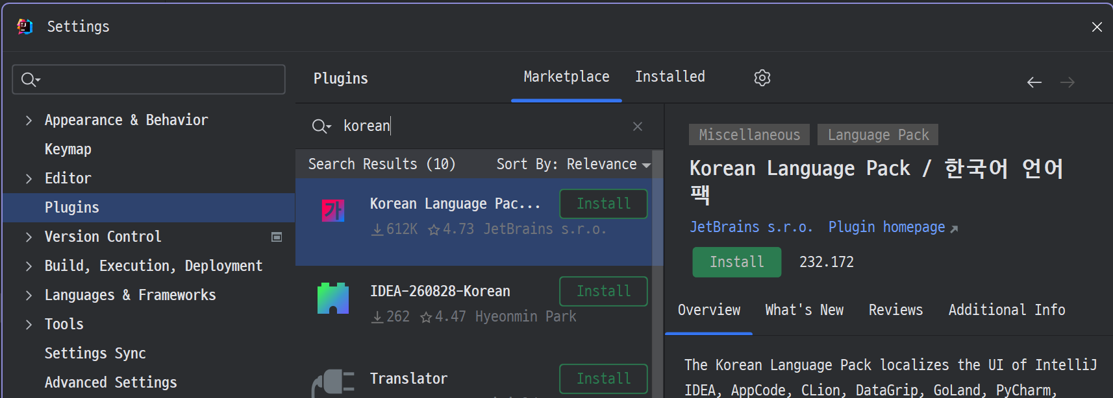Click the 232.172 version number
1113x398 pixels.
[x=826, y=263]
